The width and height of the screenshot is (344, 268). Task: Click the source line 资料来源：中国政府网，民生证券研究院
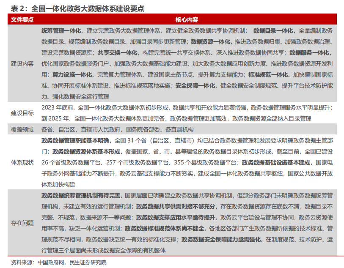pos(58,263)
